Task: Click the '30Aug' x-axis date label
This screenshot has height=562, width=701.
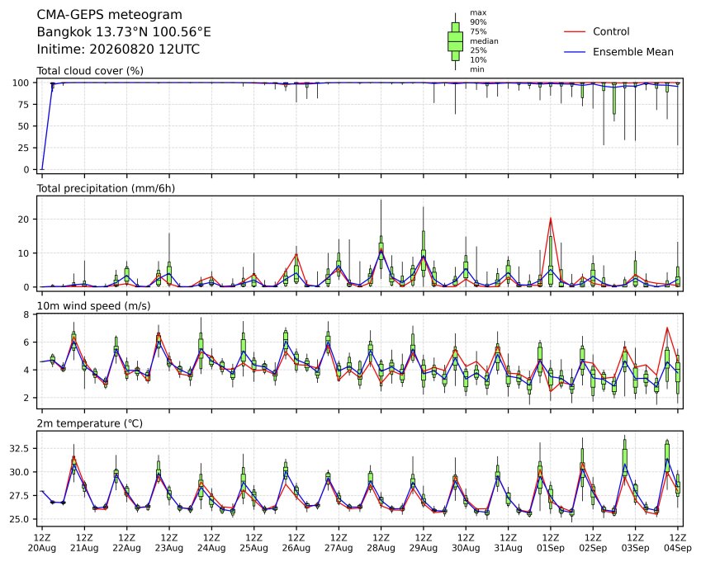Action: pos(466,548)
